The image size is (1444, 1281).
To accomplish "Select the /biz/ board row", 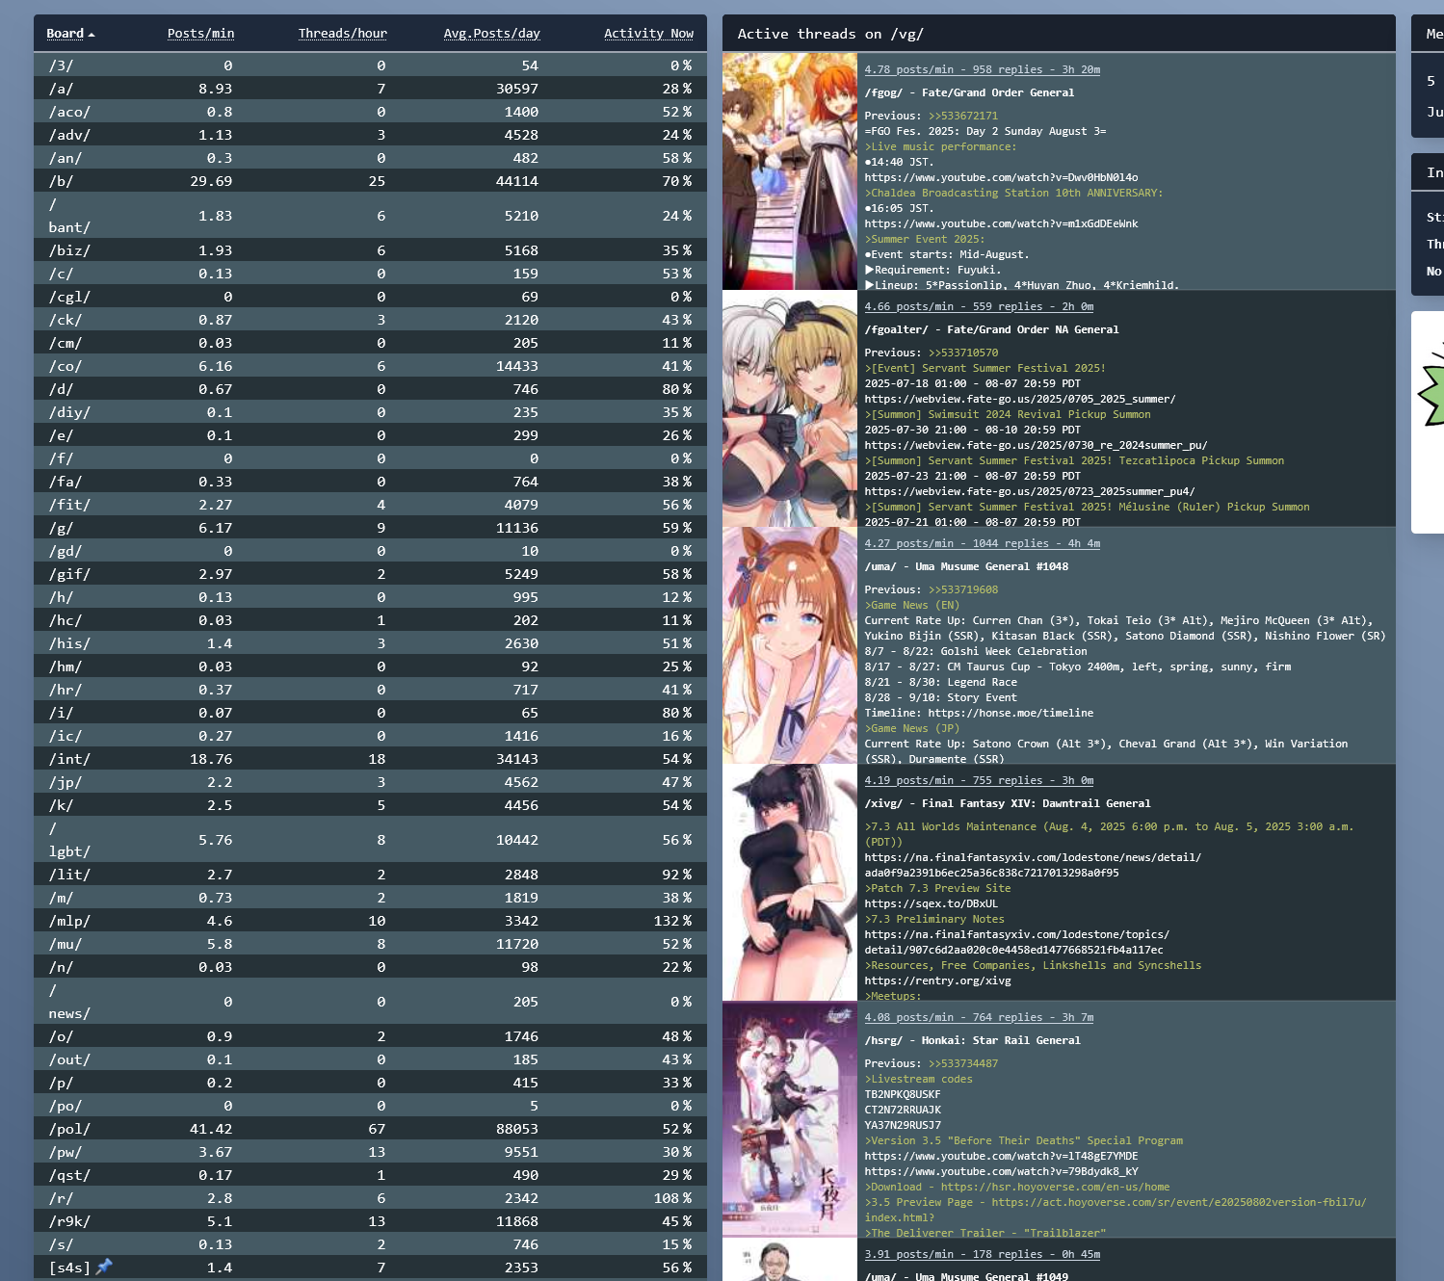I will coord(370,250).
